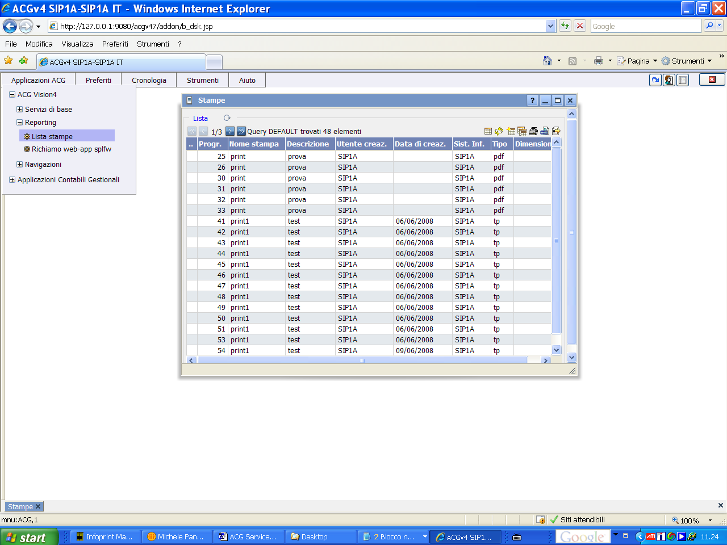Click the reload circle icon beside Lista

[x=227, y=118]
